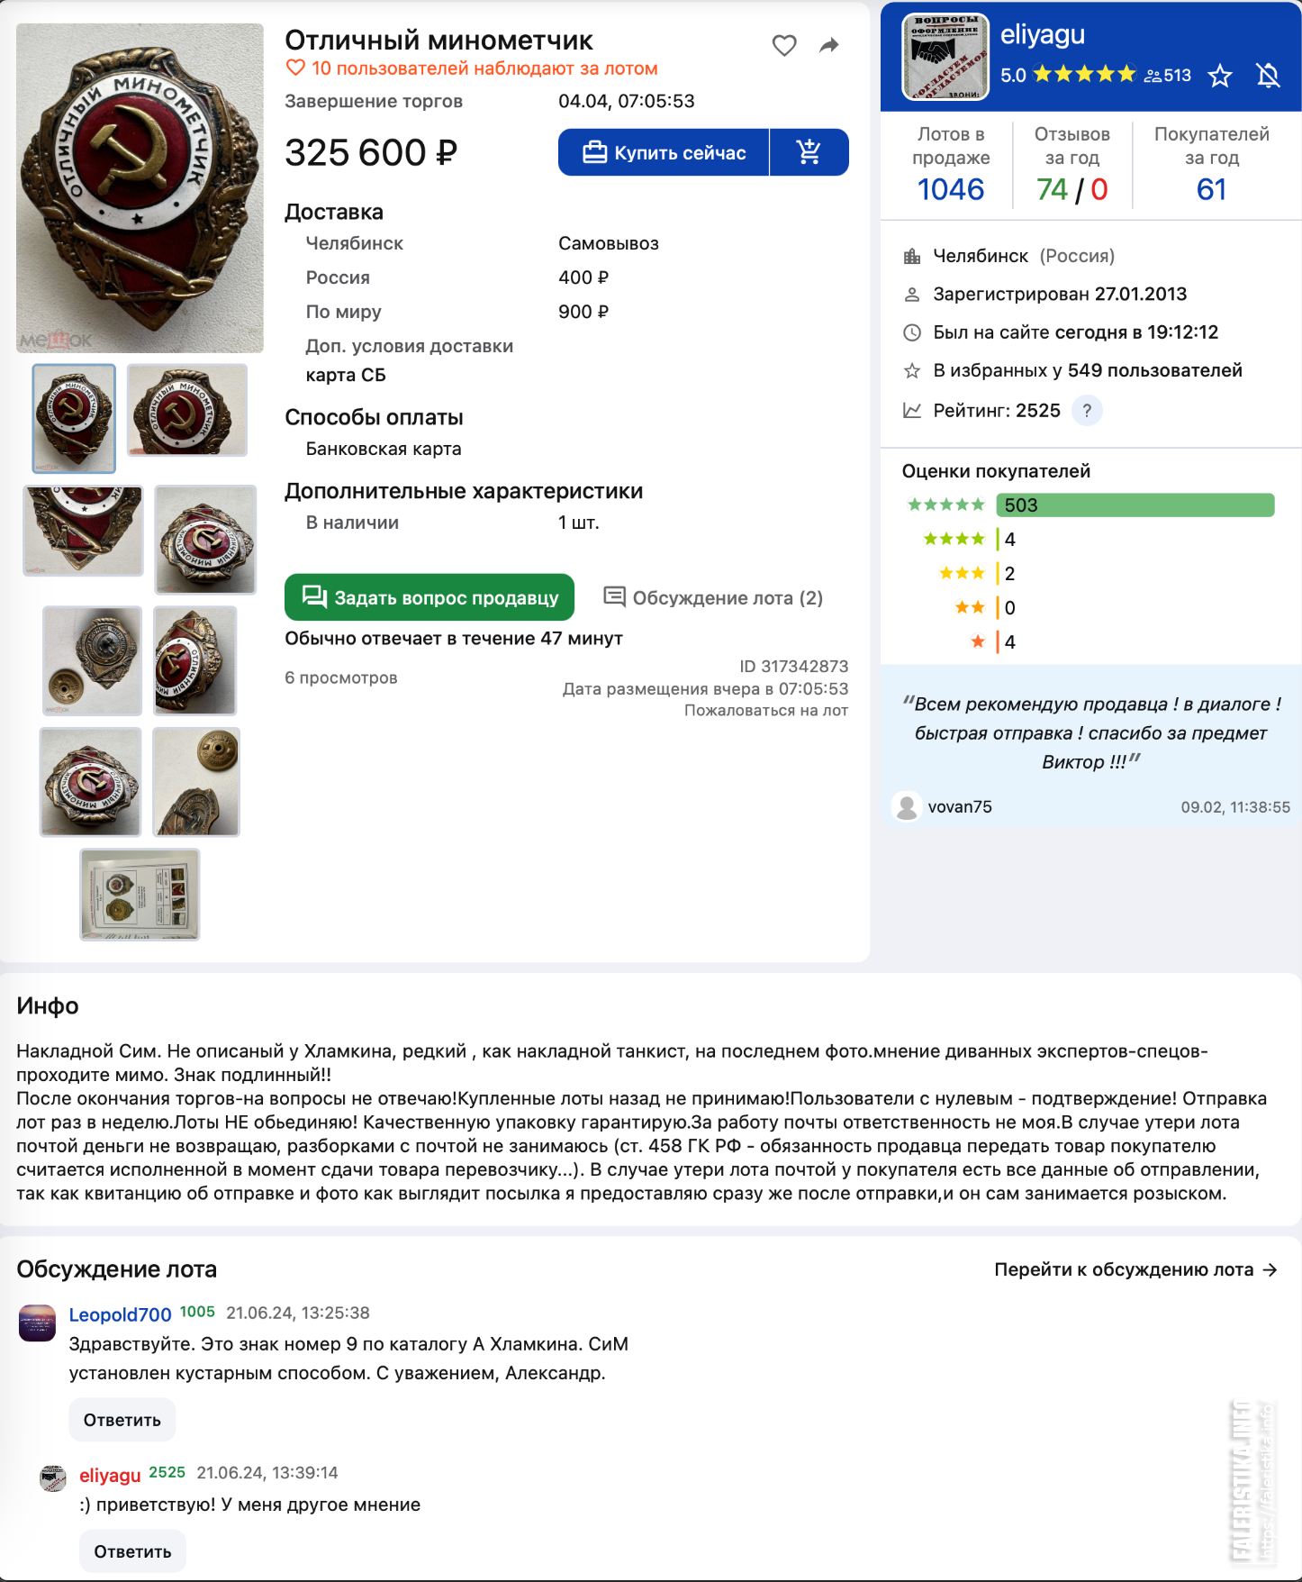View document catalog page thumbnail
The width and height of the screenshot is (1302, 1582).
[140, 895]
